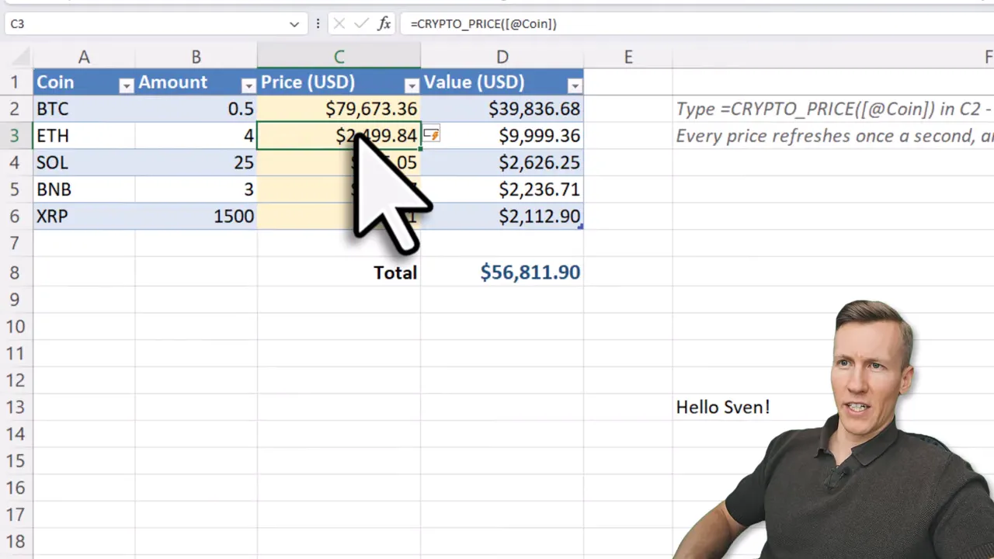Select the amount cell 25
994x559 pixels.
click(196, 162)
